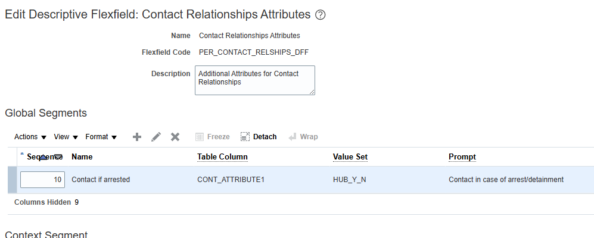This screenshot has width=594, height=238.
Task: Detach the Global Segments table
Action: coord(259,137)
